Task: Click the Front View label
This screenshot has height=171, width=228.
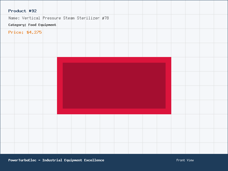Action: (x=185, y=160)
